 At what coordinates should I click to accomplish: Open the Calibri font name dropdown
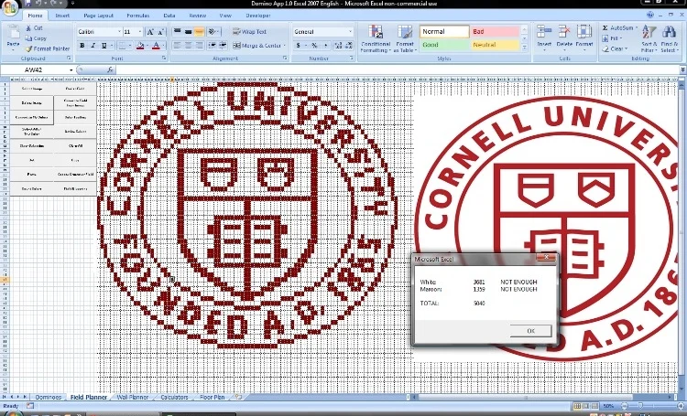[x=119, y=31]
